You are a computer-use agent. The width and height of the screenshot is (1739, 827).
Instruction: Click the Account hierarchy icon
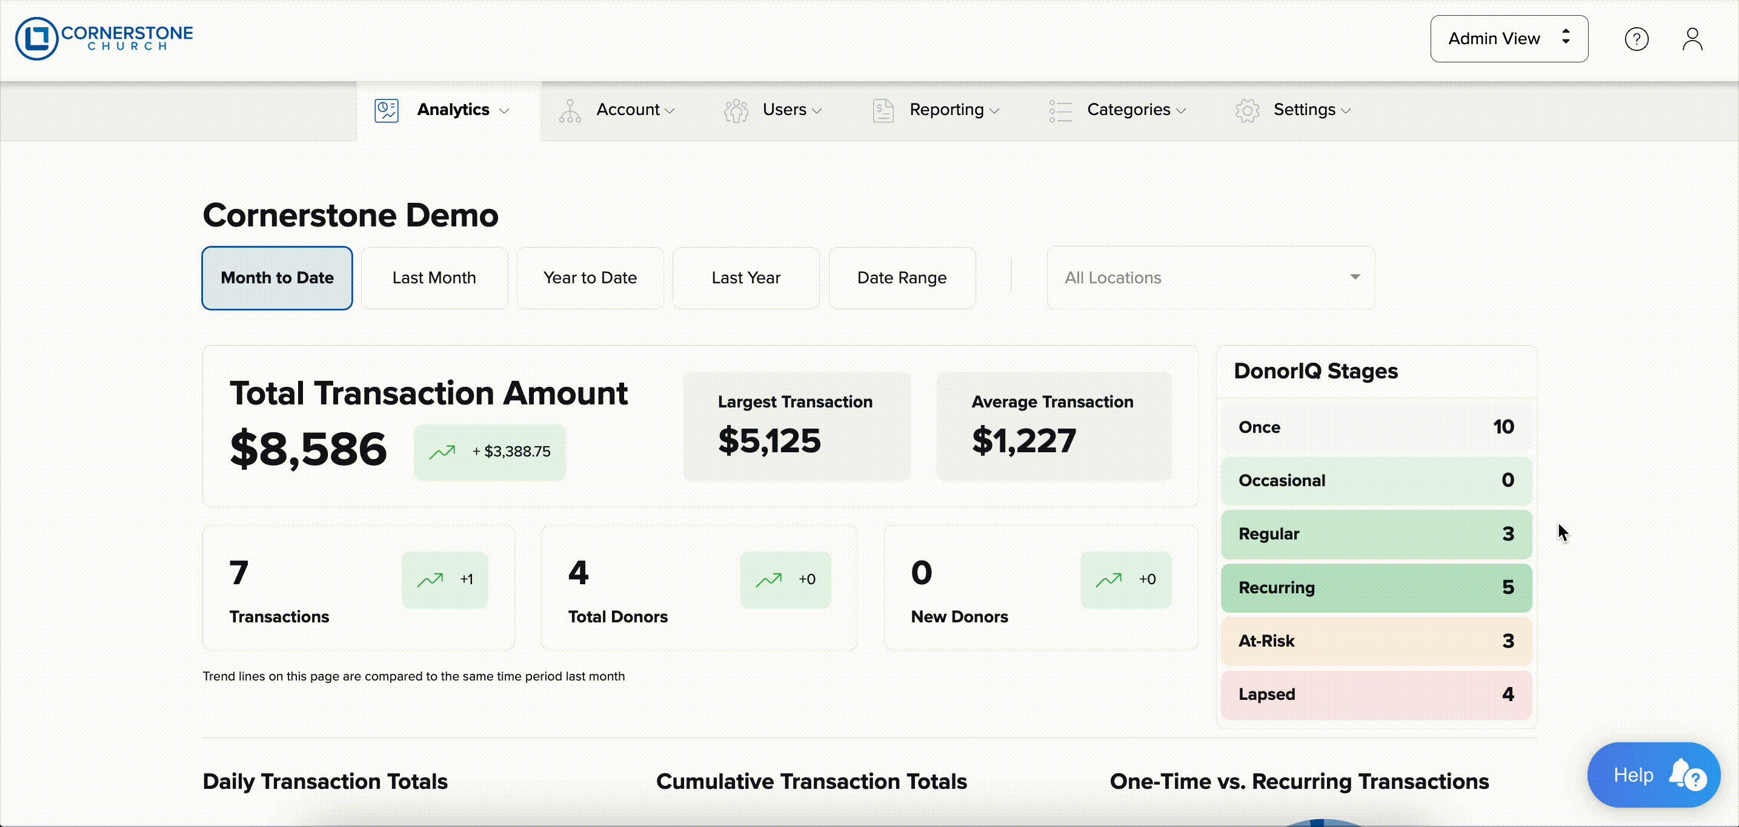(x=570, y=111)
